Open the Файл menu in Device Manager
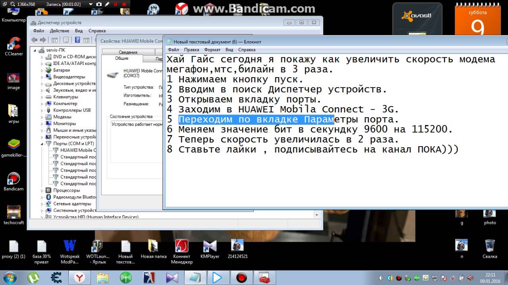Viewport: 508px width, 285px height. click(38, 30)
